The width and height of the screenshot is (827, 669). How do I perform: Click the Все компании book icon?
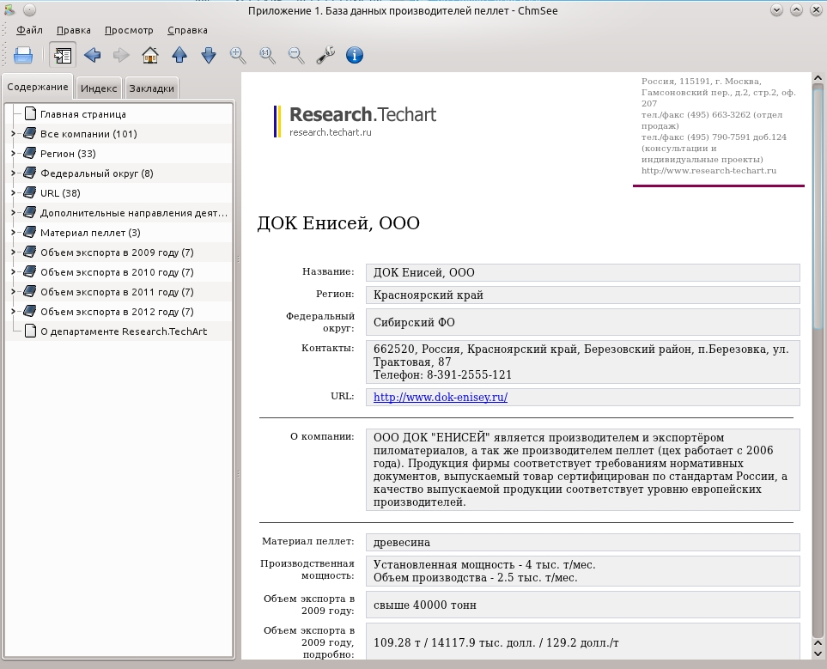pos(30,133)
